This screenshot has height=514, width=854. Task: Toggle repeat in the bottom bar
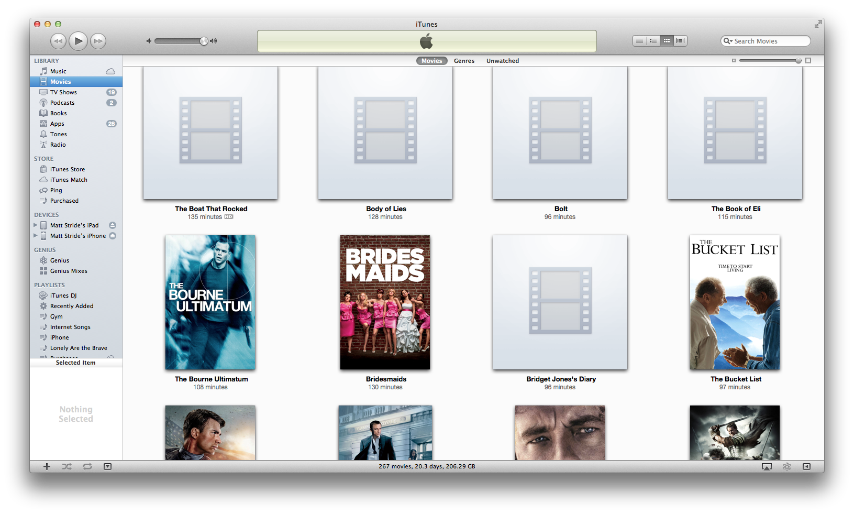point(87,466)
